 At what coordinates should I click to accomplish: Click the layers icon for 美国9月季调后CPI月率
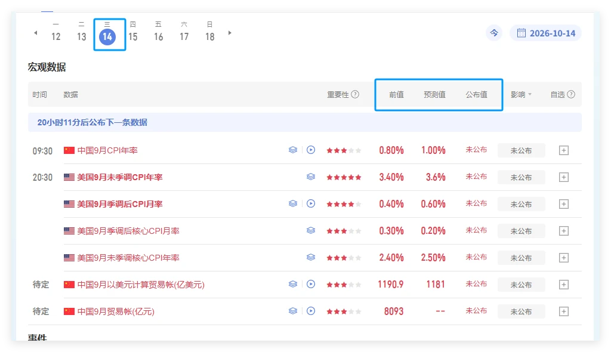(x=292, y=203)
